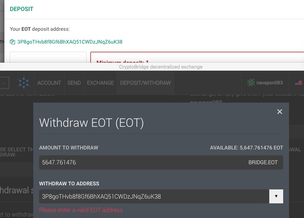Click the arrow button left of logo

click(4, 83)
